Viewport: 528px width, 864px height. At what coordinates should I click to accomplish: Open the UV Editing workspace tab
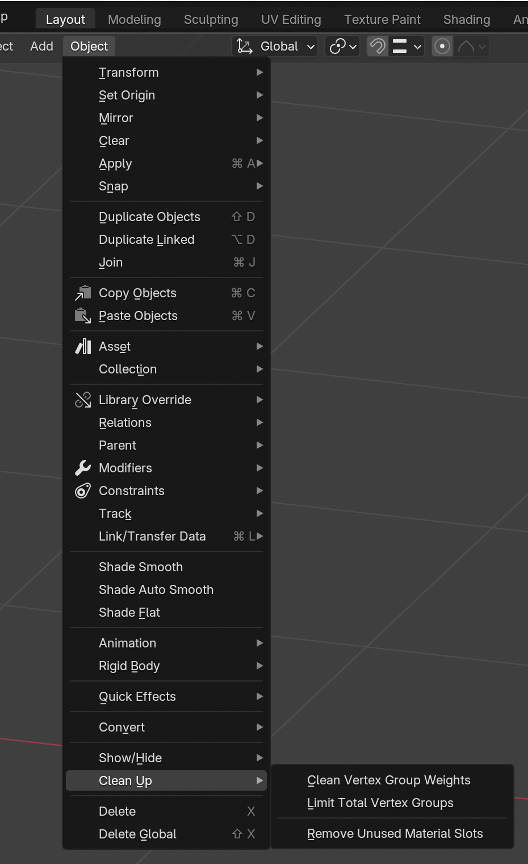pyautogui.click(x=291, y=19)
